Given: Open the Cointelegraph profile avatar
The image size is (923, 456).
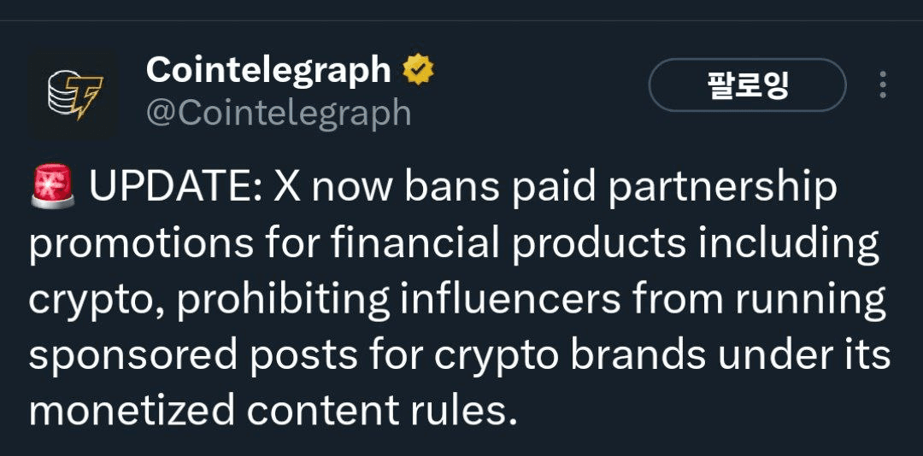Looking at the screenshot, I should tap(73, 93).
